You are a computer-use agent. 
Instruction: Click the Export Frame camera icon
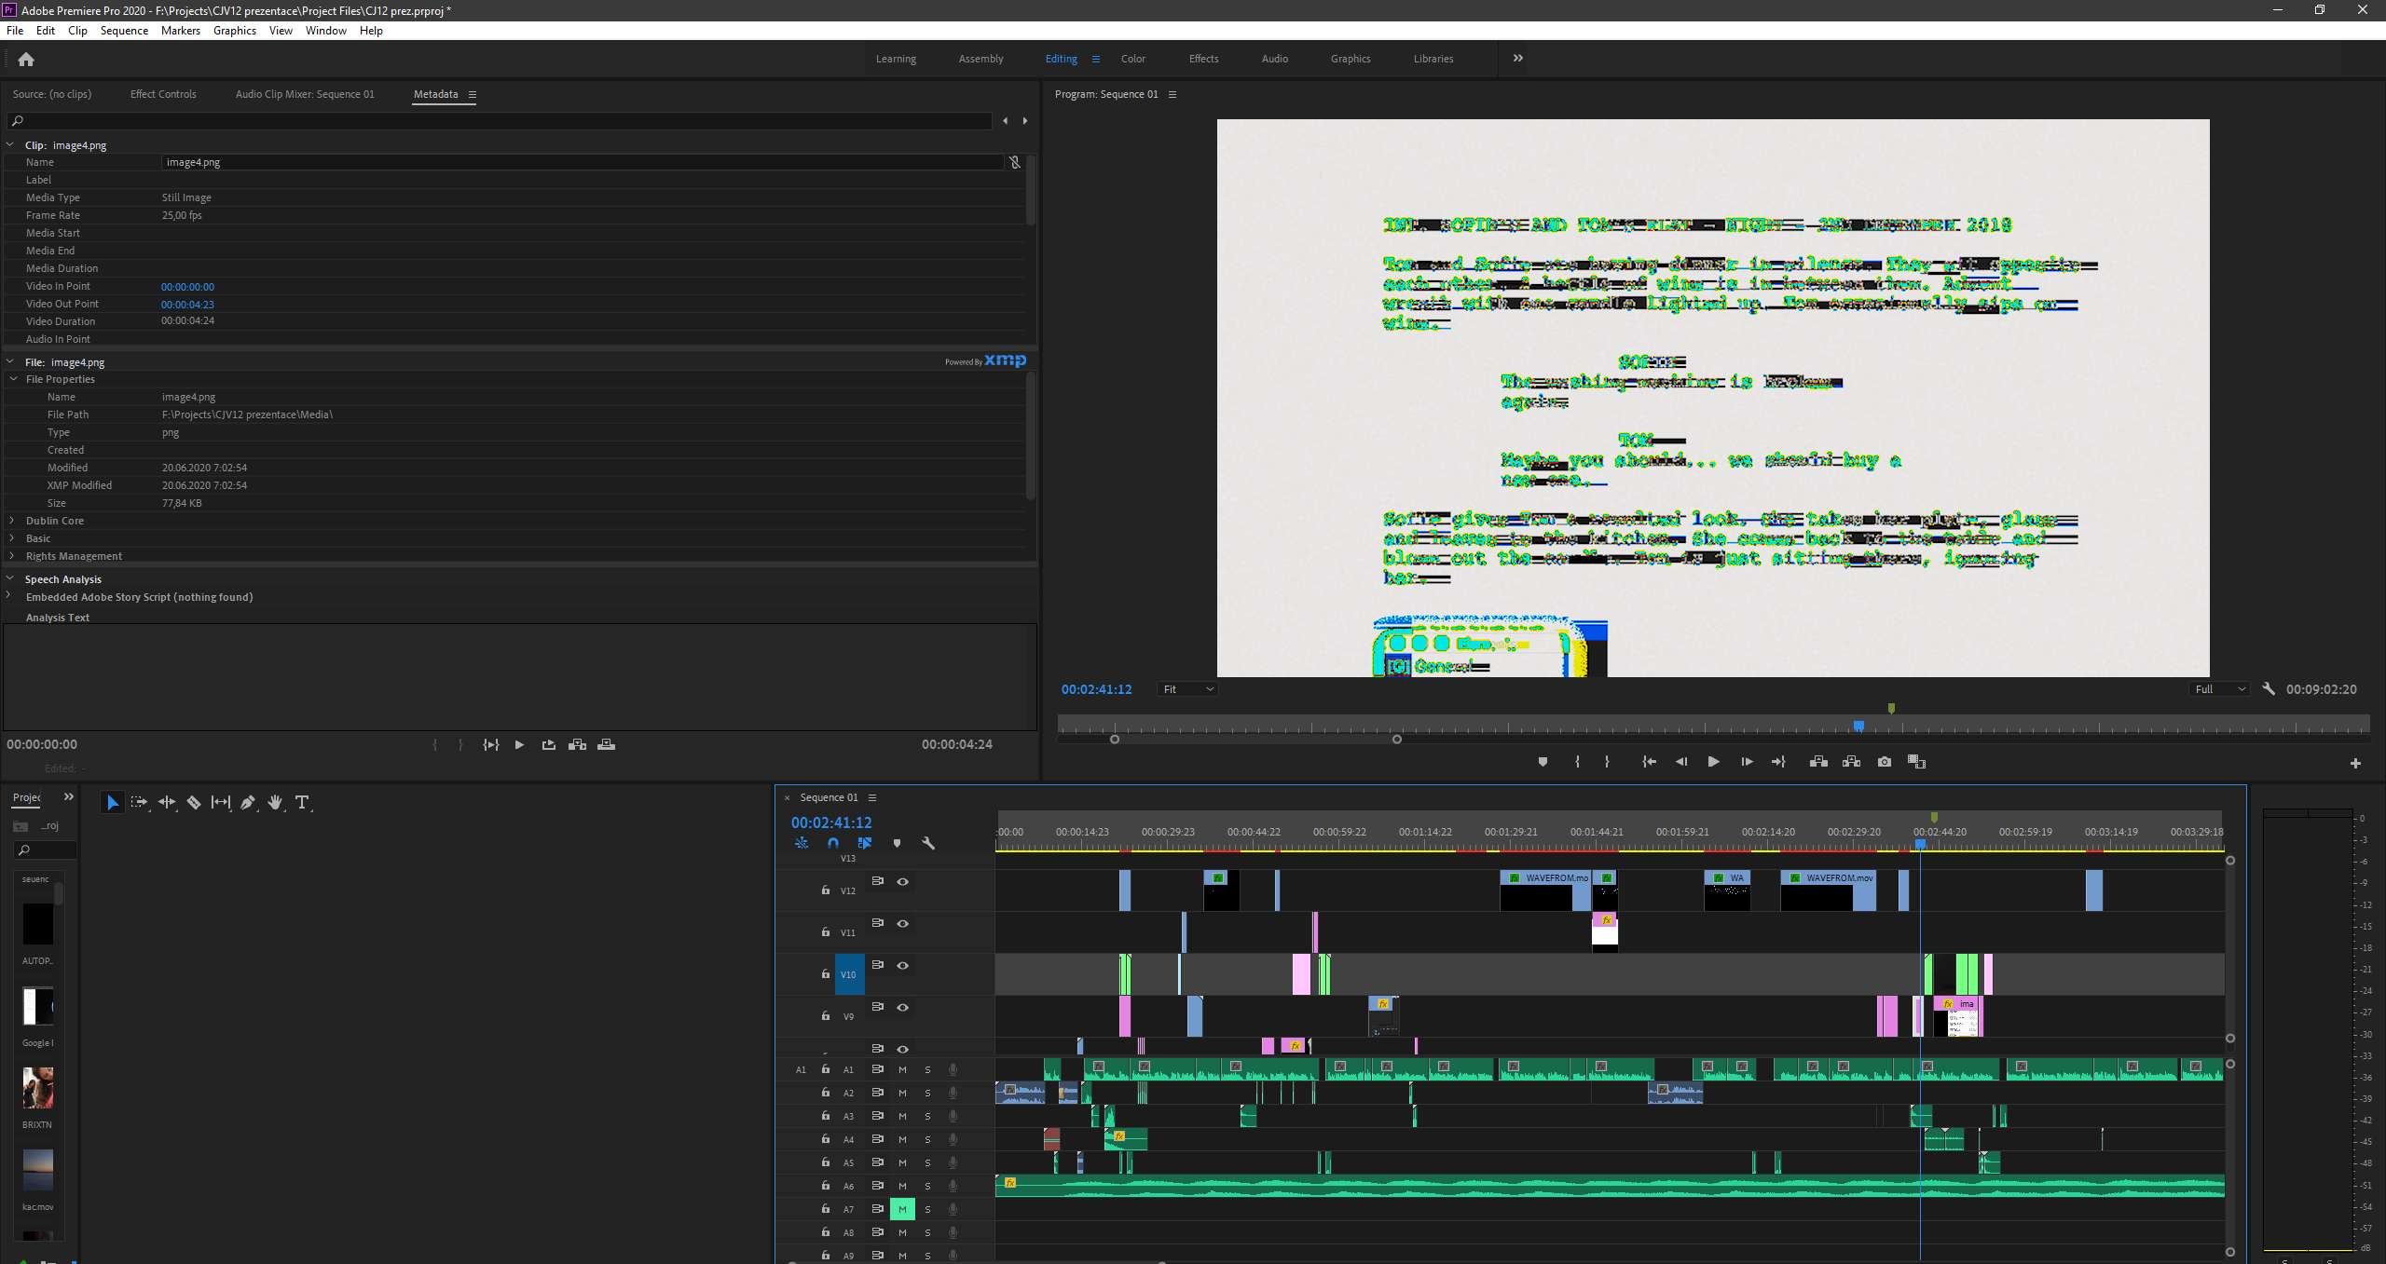point(1885,762)
